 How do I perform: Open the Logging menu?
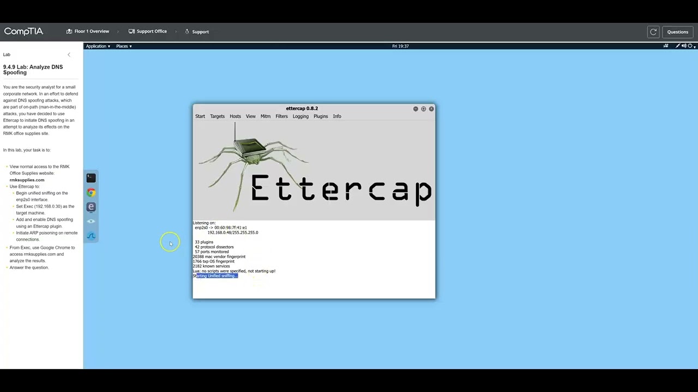click(300, 117)
